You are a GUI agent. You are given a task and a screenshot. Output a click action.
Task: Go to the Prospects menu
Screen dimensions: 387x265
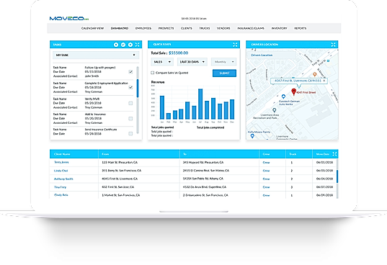166,28
